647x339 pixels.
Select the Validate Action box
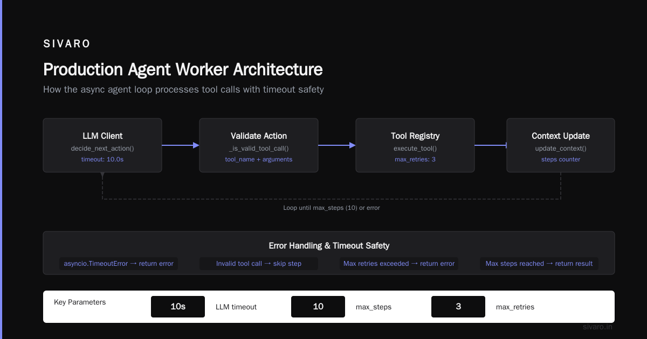pos(259,145)
